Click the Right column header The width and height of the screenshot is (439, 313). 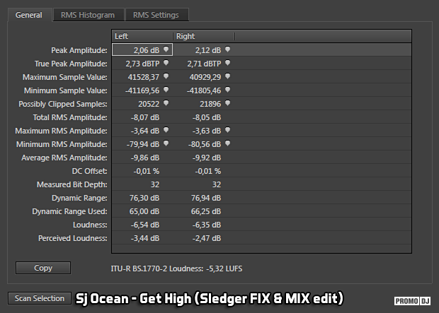(x=204, y=36)
